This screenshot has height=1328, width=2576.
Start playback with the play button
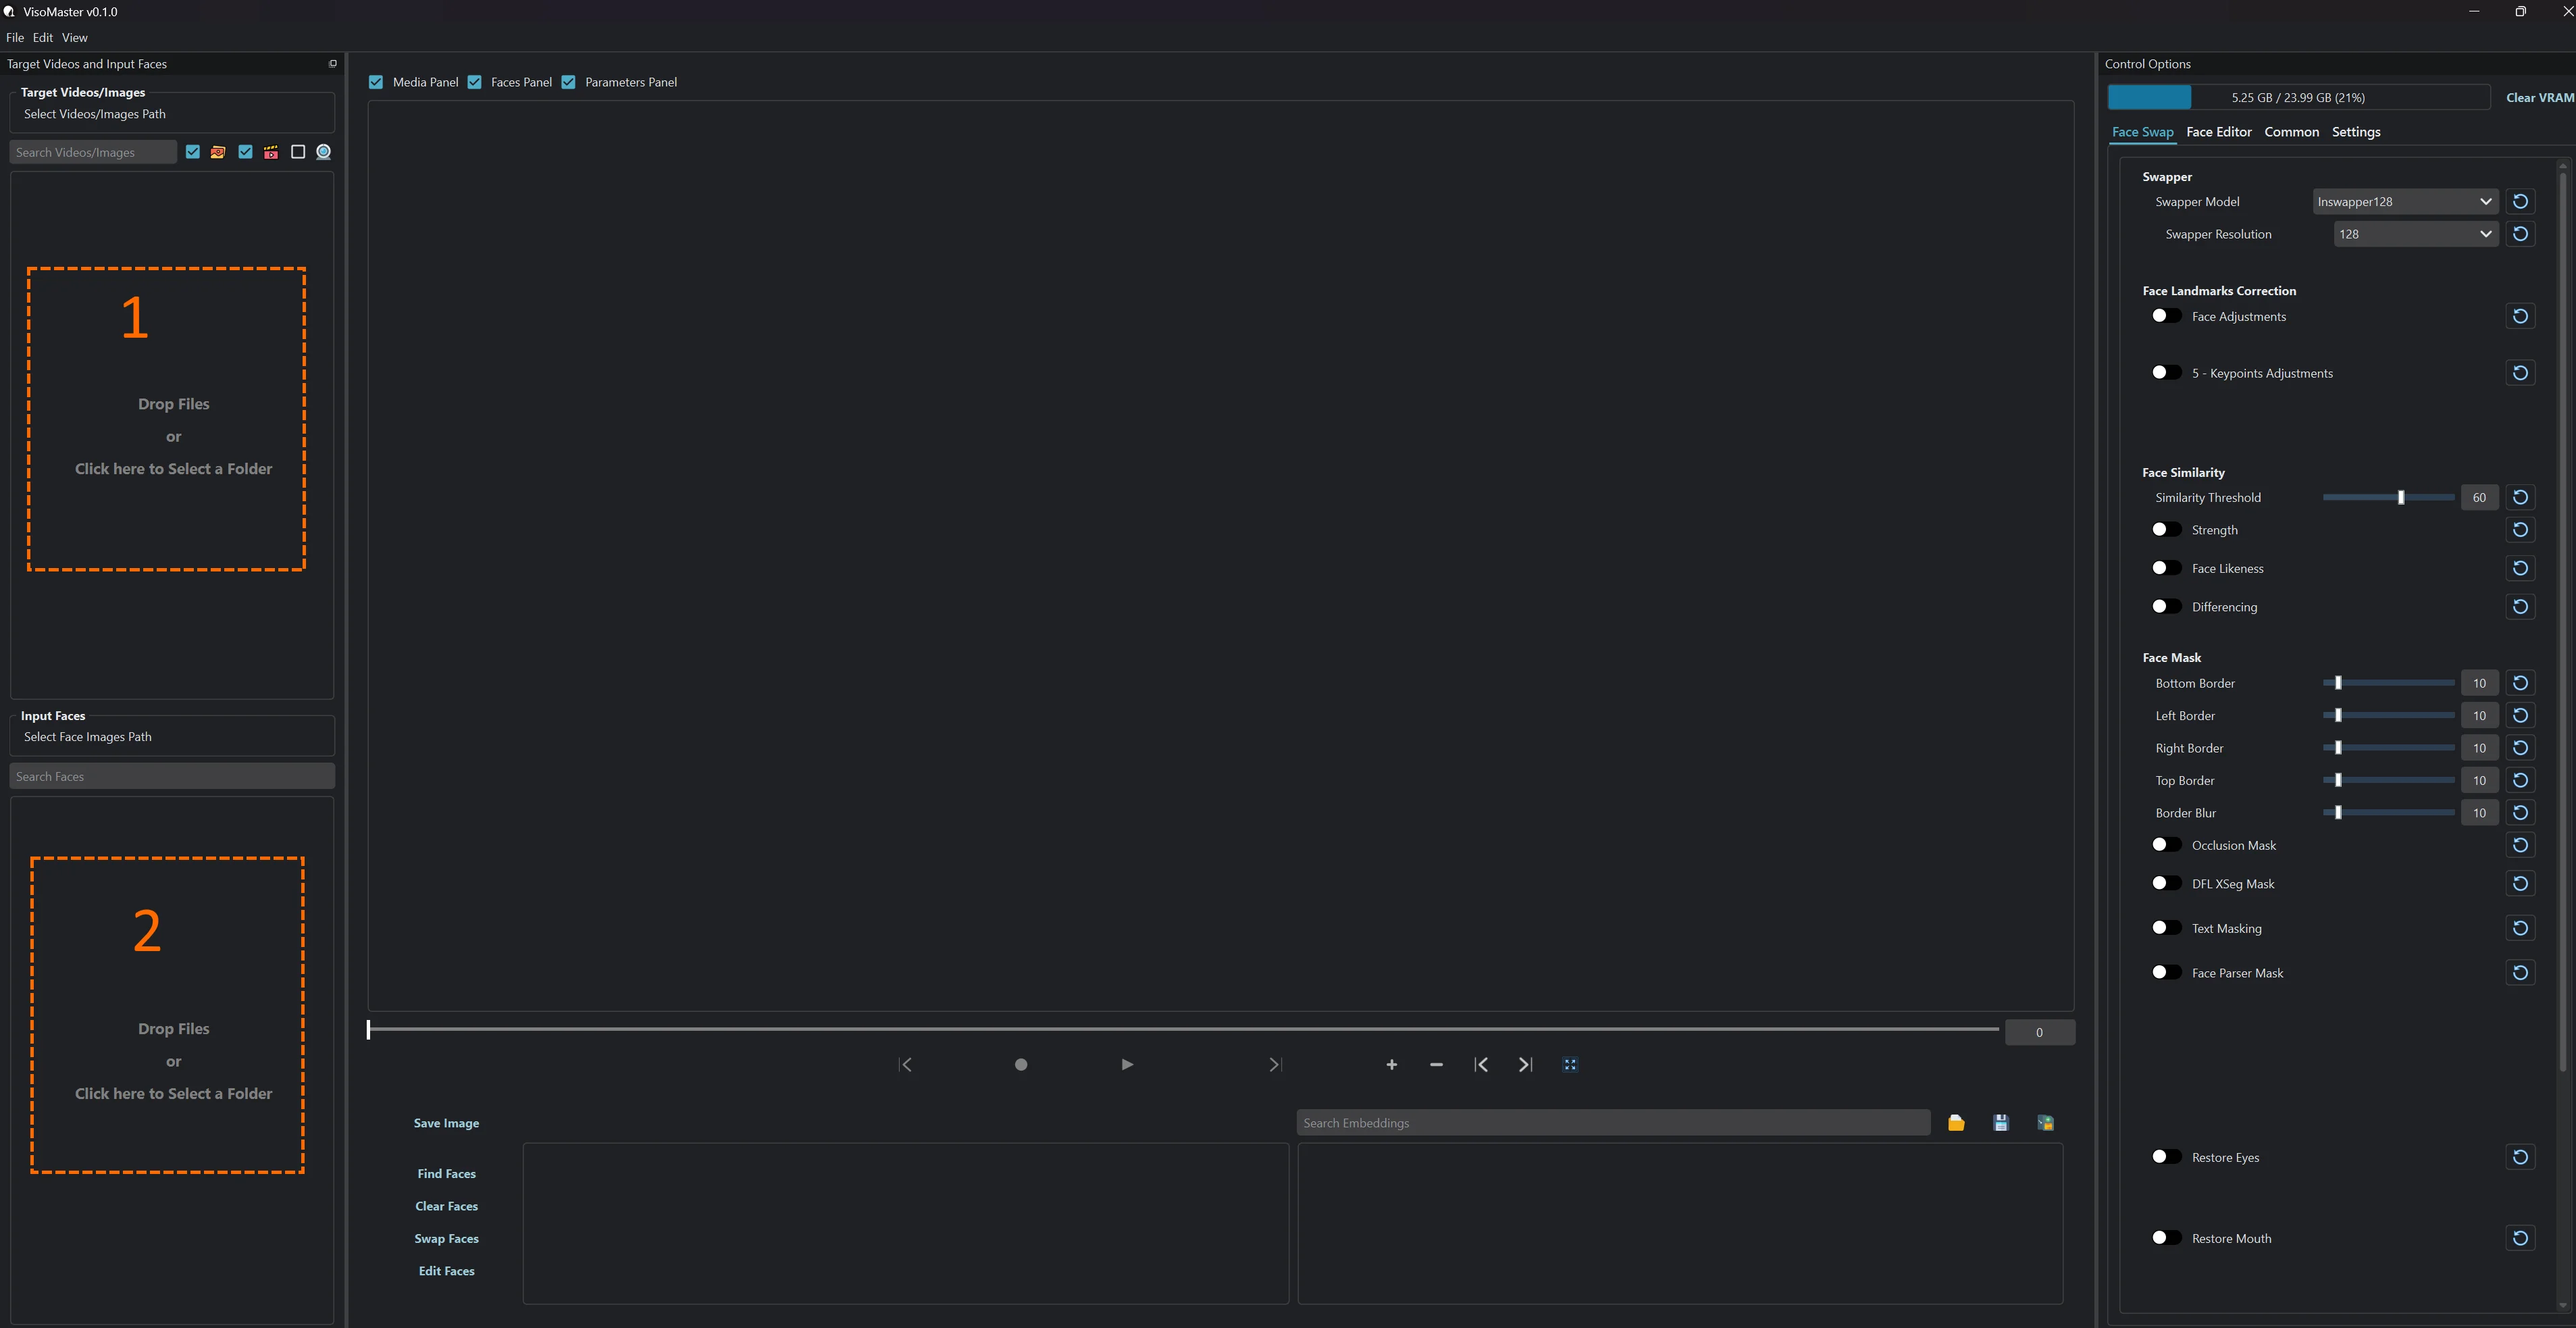point(1127,1065)
